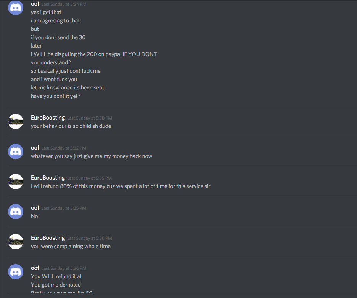This screenshot has height=298, width=357.
Task: Click message 'i WILL be disputing the 200'
Action: (94, 54)
